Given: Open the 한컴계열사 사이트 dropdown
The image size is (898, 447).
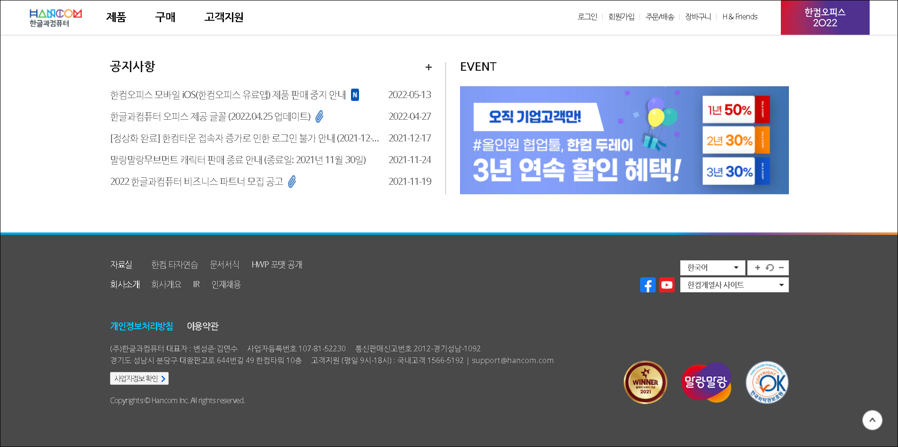Looking at the screenshot, I should pos(734,285).
